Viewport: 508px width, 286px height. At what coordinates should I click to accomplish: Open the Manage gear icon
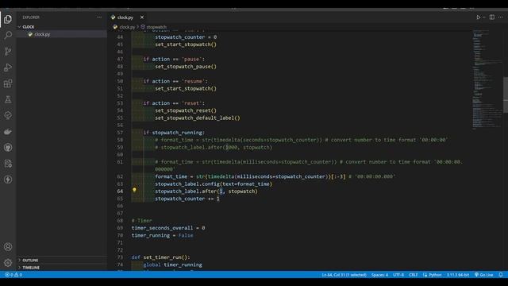click(8, 263)
